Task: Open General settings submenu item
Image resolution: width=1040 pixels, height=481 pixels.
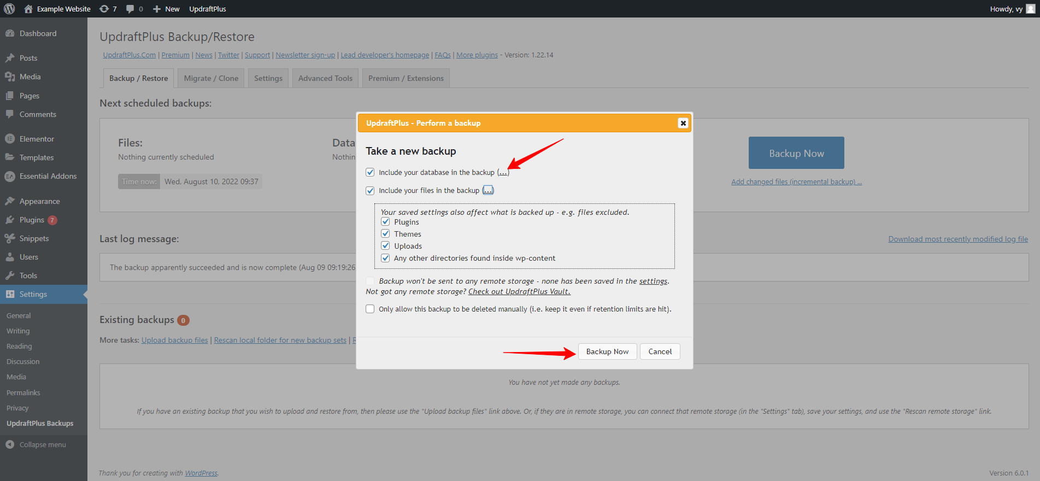Action: click(19, 315)
